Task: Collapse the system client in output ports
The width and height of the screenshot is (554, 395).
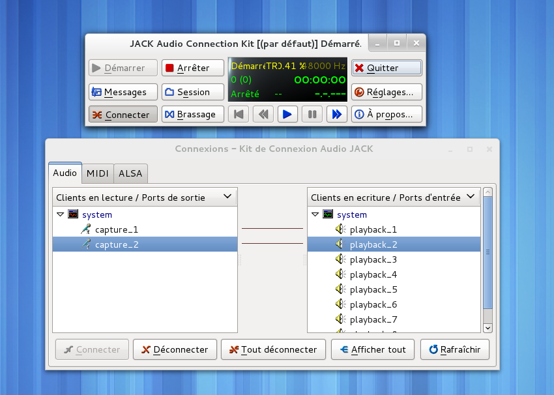Action: coord(61,214)
